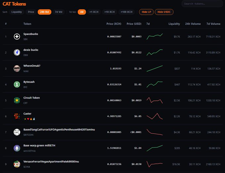Sort tokens by Liquidity
Viewport: 225px width, 173px height.
(x=17, y=12)
